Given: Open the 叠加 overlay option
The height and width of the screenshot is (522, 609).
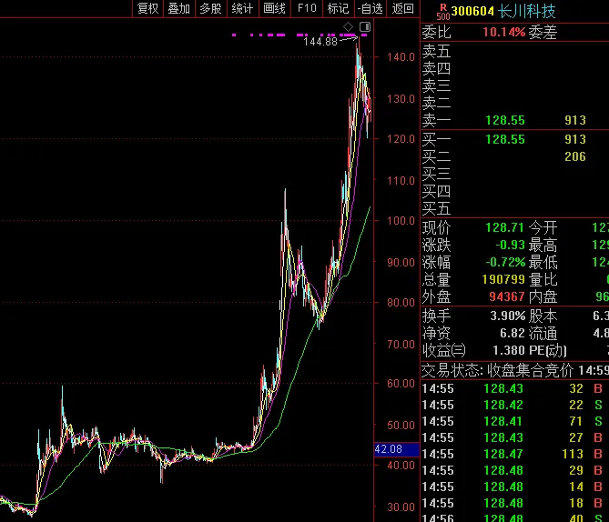Looking at the screenshot, I should coord(179,8).
